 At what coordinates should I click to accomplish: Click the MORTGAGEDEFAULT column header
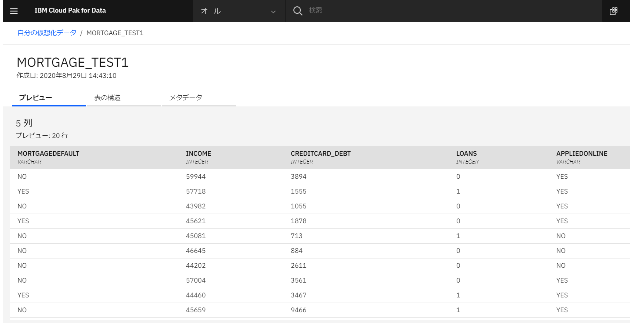pos(48,154)
